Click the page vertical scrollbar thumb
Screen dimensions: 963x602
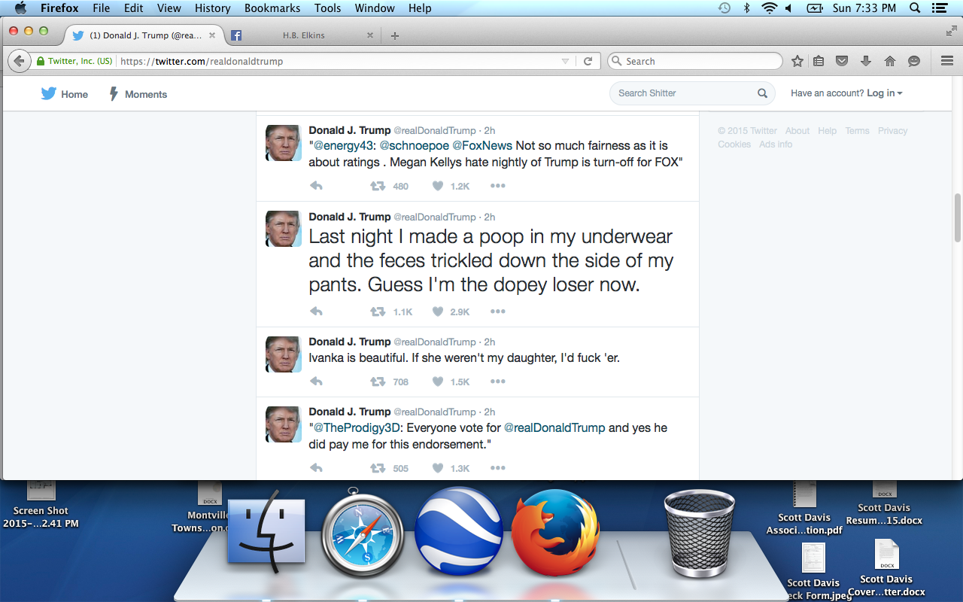point(957,218)
